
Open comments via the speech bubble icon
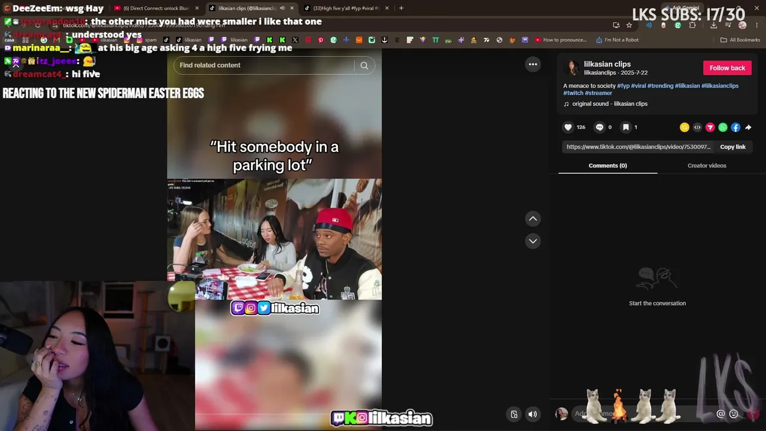(599, 127)
